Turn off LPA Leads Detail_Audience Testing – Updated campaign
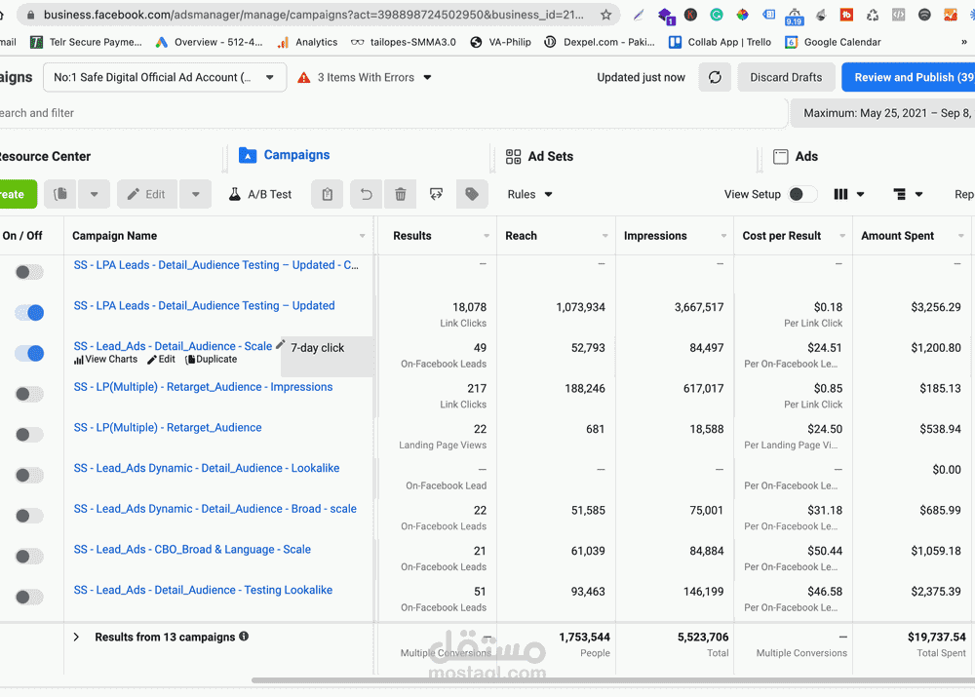Screen dimensions: 975x697 (29, 313)
